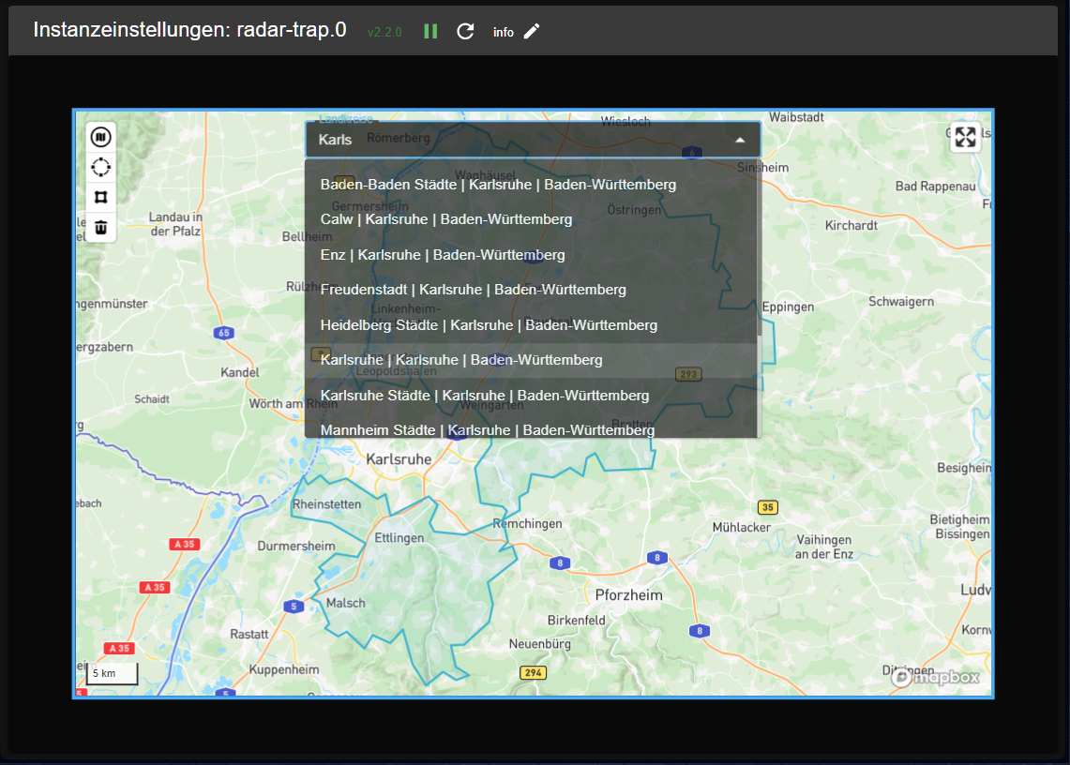Click the 'Vaihingen an der Enz' map label
Screen dimensions: 1070x765
pyautogui.click(x=824, y=547)
